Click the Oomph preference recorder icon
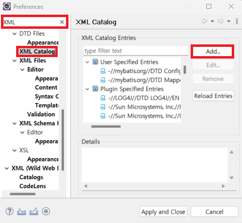This screenshot has height=223, width=242. tap(46, 211)
